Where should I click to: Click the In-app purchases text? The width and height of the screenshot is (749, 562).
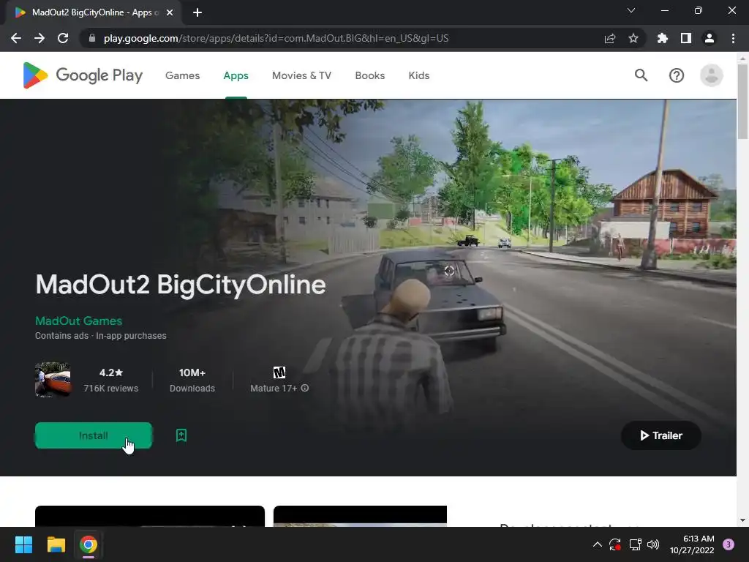click(x=132, y=335)
